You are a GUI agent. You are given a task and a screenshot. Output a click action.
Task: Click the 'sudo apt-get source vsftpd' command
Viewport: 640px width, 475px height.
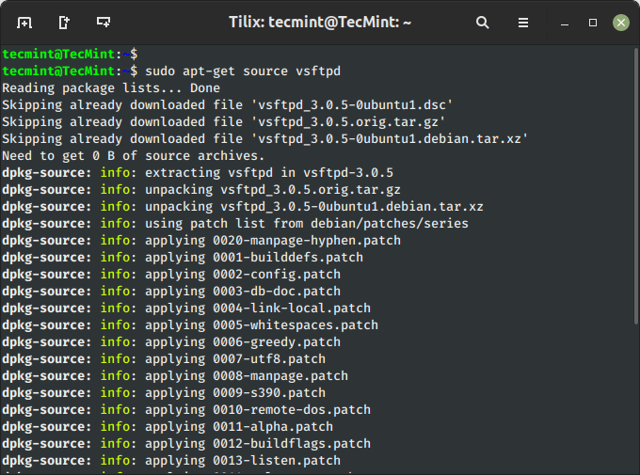tap(243, 71)
